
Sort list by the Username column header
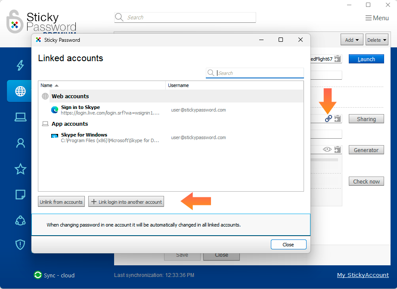coord(234,85)
